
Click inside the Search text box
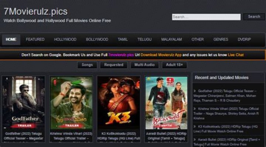tap(206, 17)
